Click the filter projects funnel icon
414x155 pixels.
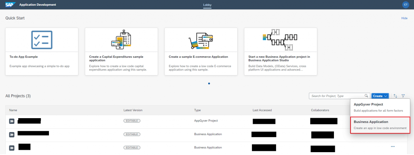pyautogui.click(x=403, y=96)
